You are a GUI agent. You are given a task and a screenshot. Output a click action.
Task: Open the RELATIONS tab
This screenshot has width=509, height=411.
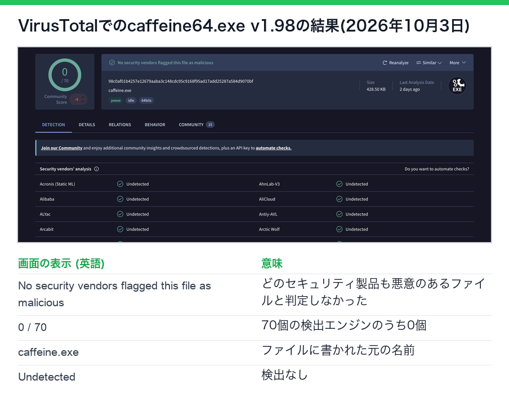click(120, 124)
